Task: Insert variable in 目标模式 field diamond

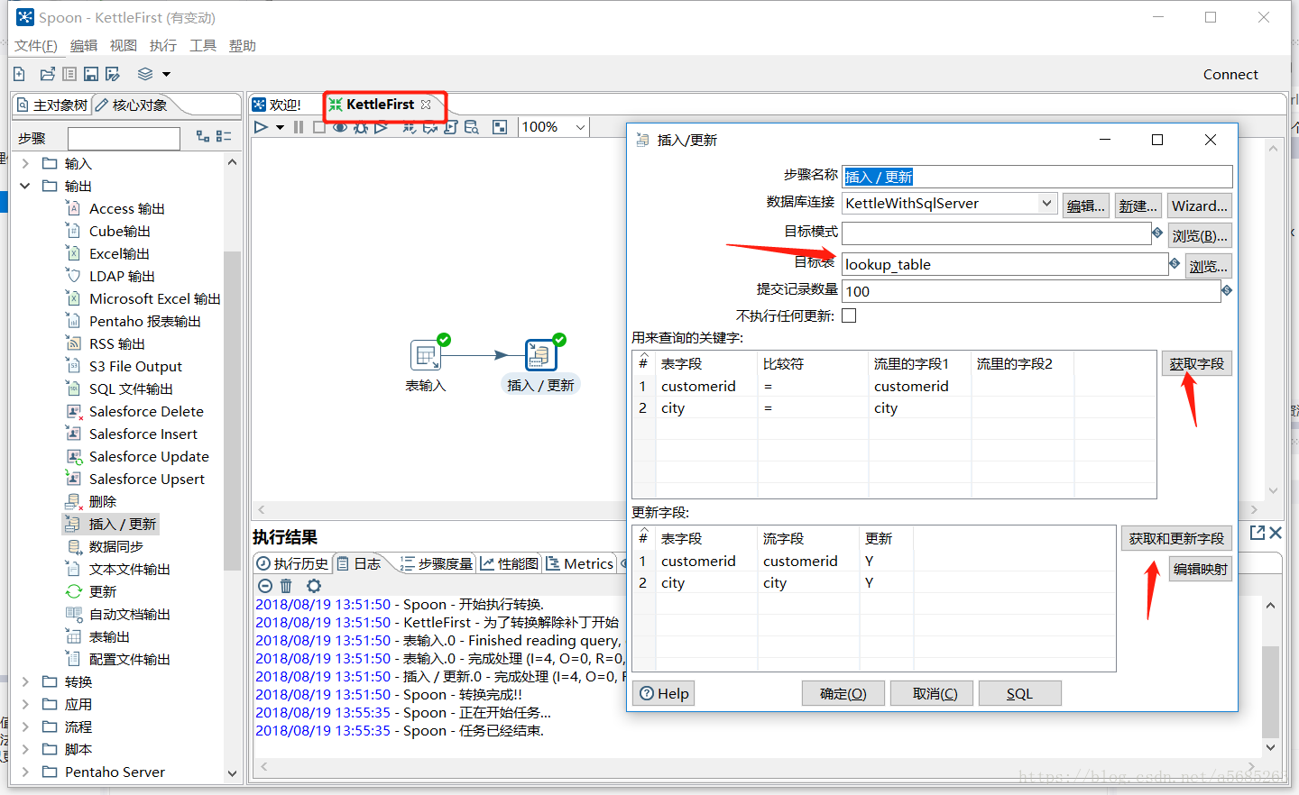Action: (1157, 233)
